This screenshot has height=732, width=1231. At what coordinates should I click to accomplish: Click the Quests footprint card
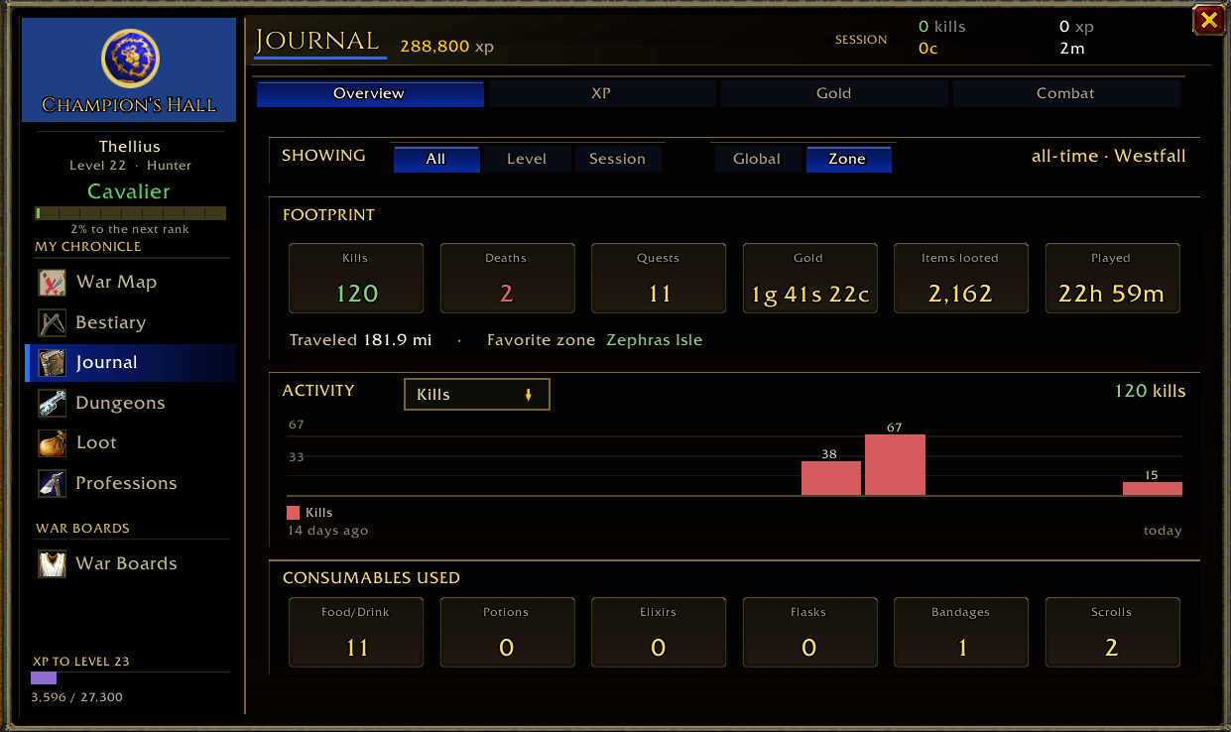(659, 279)
